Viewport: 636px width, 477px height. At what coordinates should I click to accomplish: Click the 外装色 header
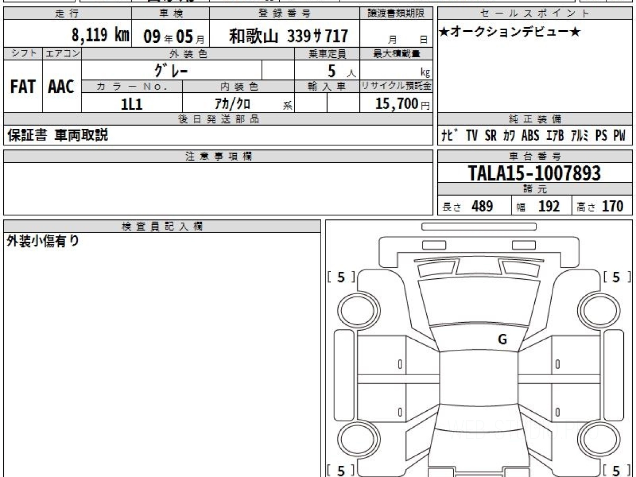pos(188,54)
